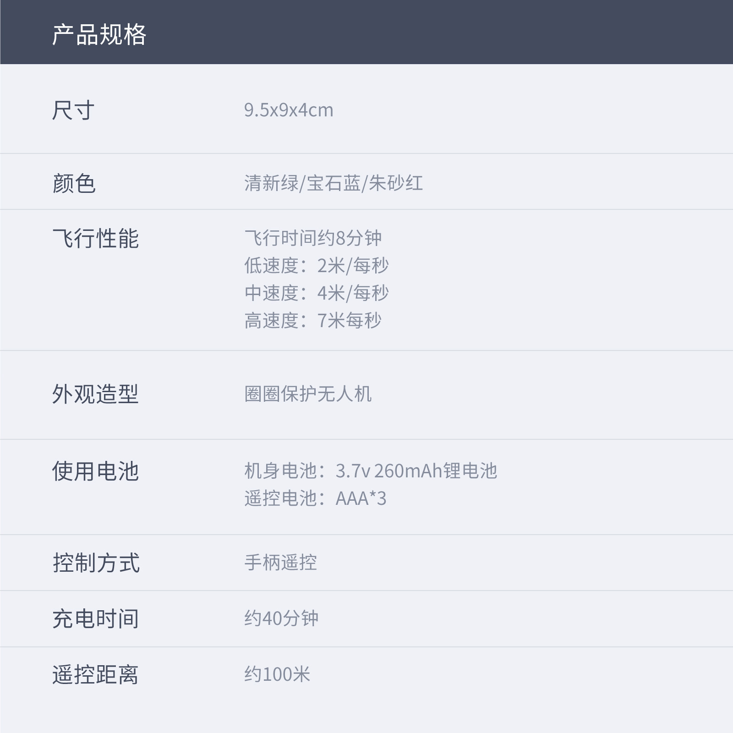Image resolution: width=733 pixels, height=733 pixels.
Task: Click the 产品规格 header title
Action: pyautogui.click(x=99, y=35)
